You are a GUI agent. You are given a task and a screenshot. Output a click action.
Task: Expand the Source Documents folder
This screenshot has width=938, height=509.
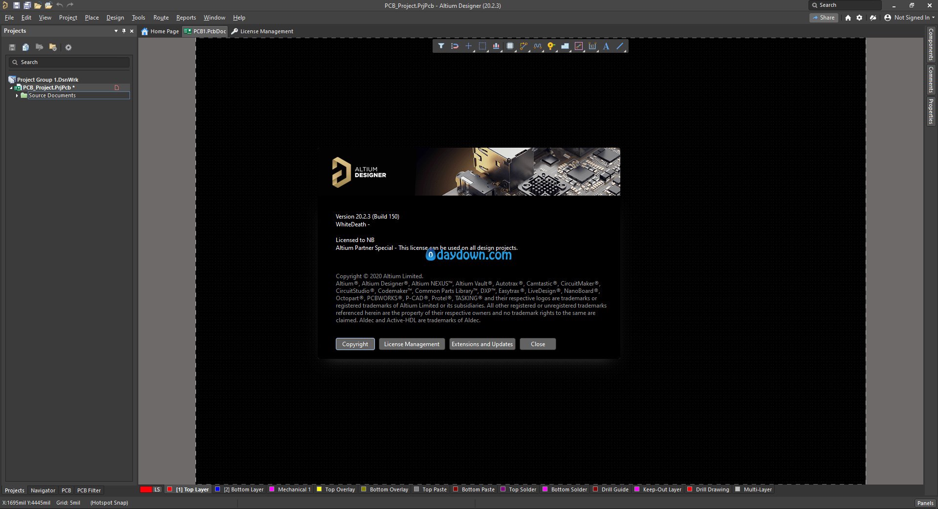pyautogui.click(x=17, y=95)
